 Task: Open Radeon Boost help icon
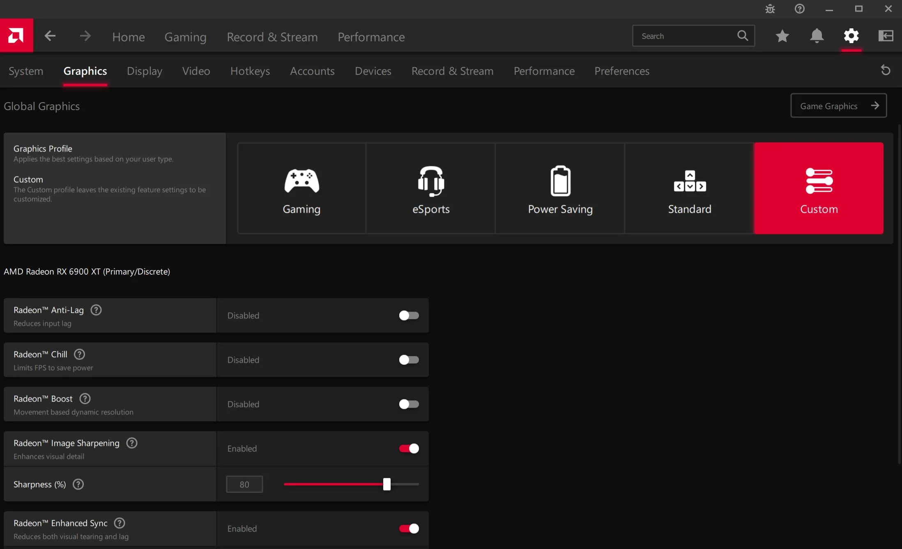click(85, 399)
